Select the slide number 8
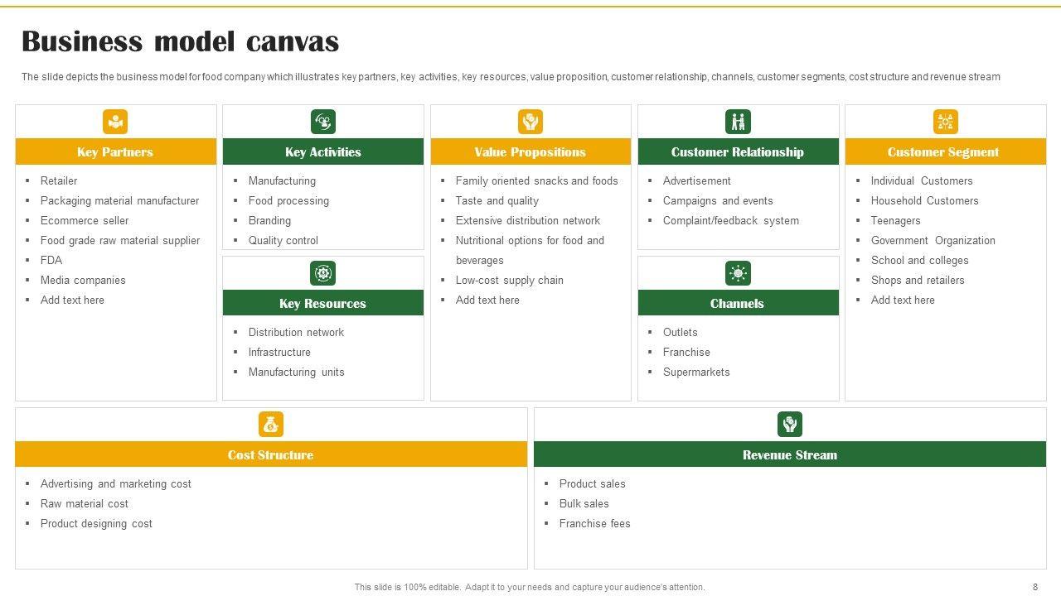 1035,587
